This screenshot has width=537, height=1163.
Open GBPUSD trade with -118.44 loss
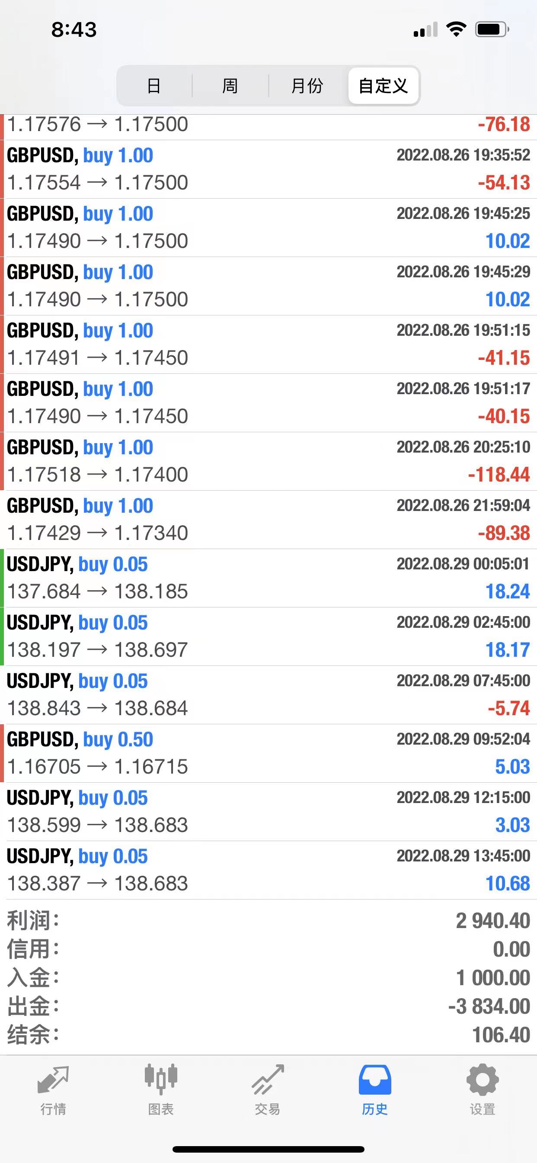268,461
